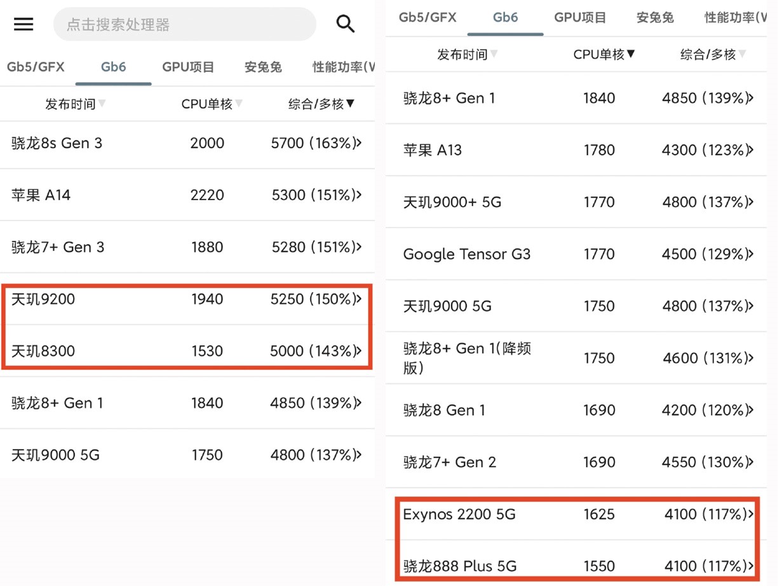Viewport: 784px width, 586px height.
Task: Select the 苹果 A14 processor name
Action: click(x=41, y=195)
